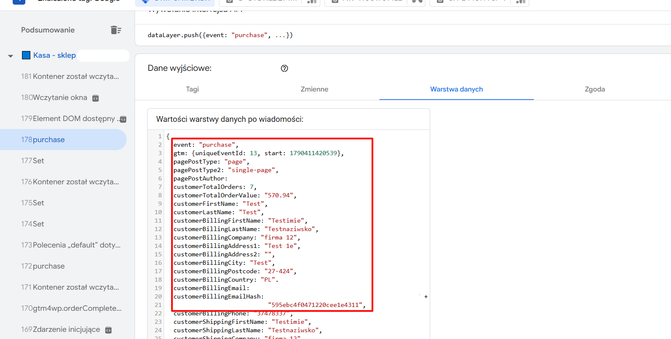Click the code icon beside Zdarzenie inicjujące

(x=108, y=330)
